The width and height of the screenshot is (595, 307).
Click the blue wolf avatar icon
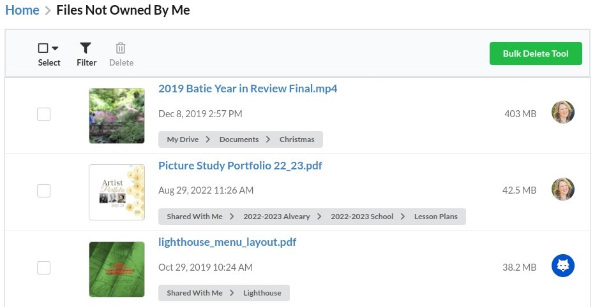click(x=562, y=266)
